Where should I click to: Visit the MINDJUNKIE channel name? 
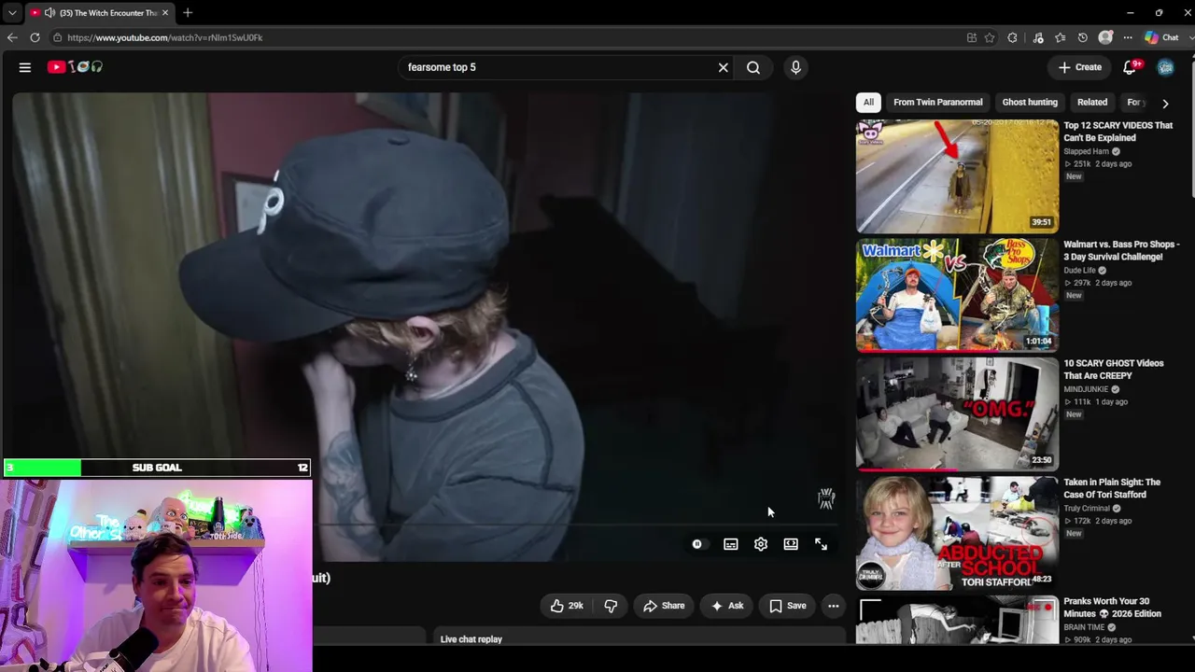click(x=1086, y=389)
